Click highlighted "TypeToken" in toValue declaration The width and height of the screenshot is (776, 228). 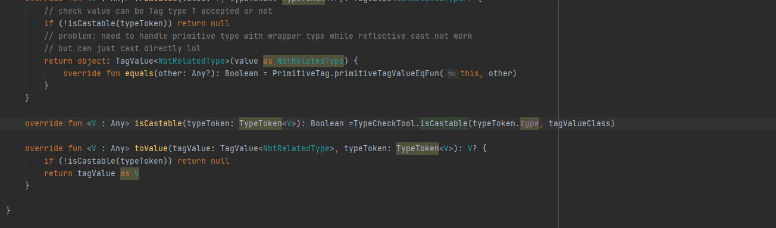tap(418, 148)
